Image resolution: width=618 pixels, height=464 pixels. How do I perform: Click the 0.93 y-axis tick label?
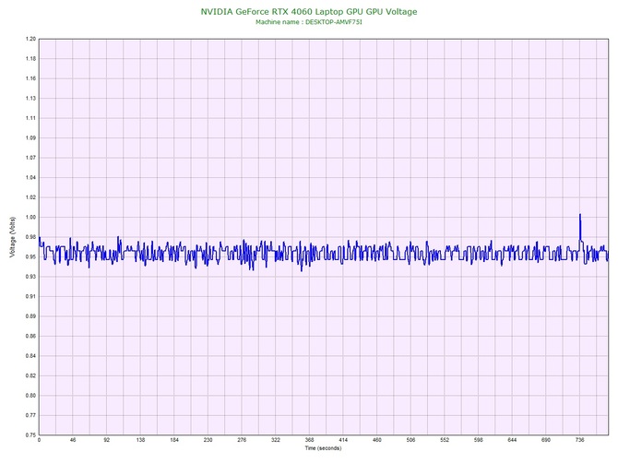point(30,277)
